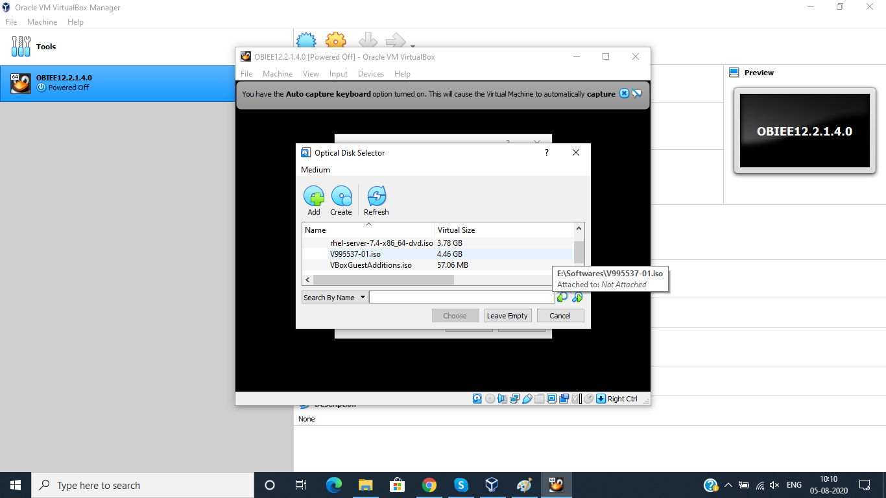Click the search next match icon
The image size is (886, 498).
577,297
